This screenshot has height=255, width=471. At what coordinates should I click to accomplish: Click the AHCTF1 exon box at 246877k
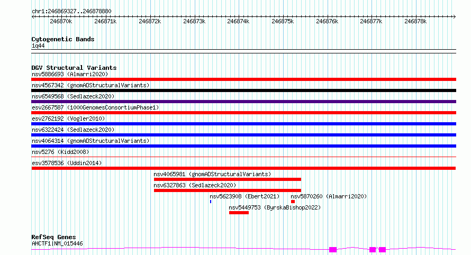click(373, 250)
